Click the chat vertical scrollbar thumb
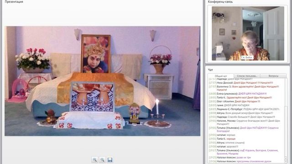The height and width of the screenshot is (164, 292). point(286,131)
